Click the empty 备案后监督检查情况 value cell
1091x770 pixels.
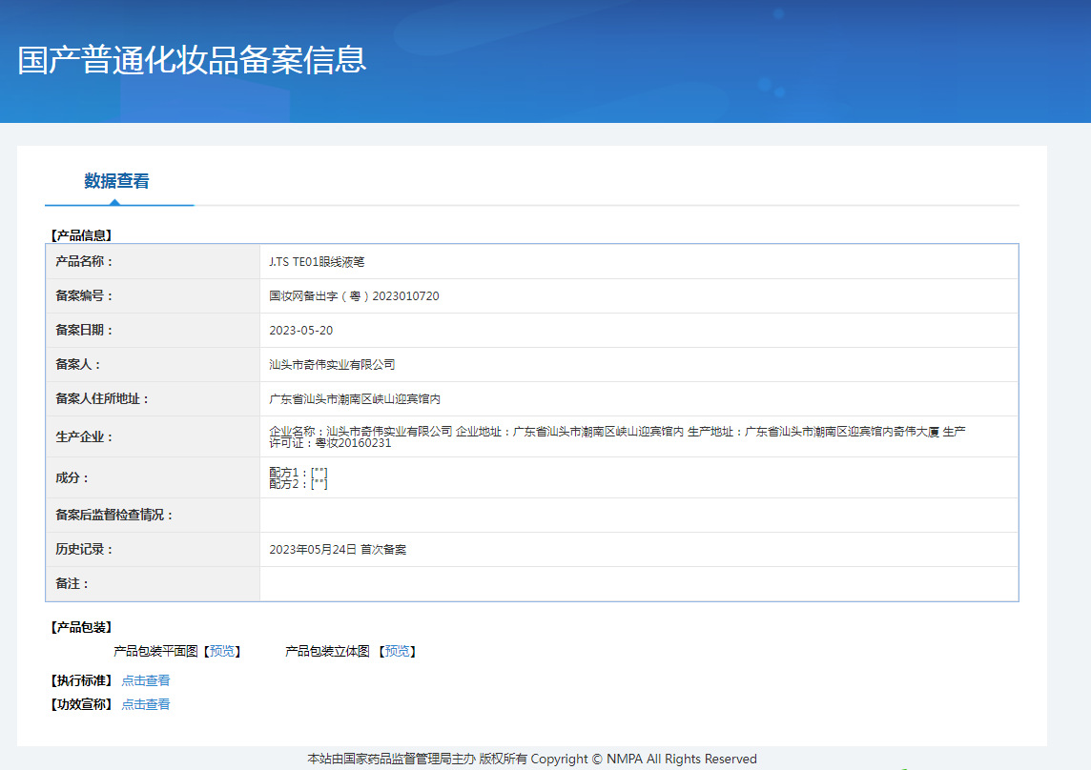pos(638,515)
